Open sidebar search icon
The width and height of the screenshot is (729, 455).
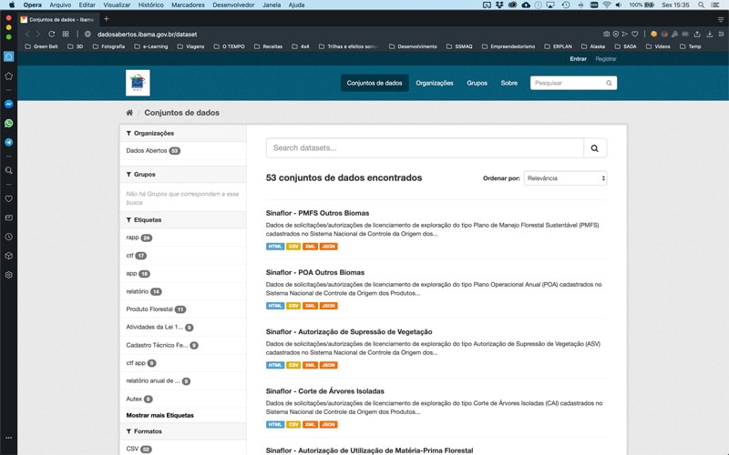point(9,170)
